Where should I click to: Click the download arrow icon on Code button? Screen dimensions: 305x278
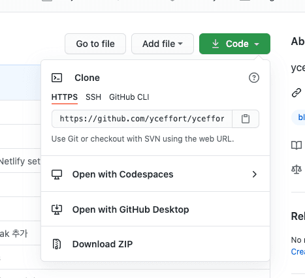coord(216,44)
